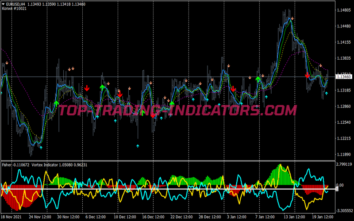Click time axis label 24 Nov 12:00
The image size is (354, 221).
tap(40, 217)
